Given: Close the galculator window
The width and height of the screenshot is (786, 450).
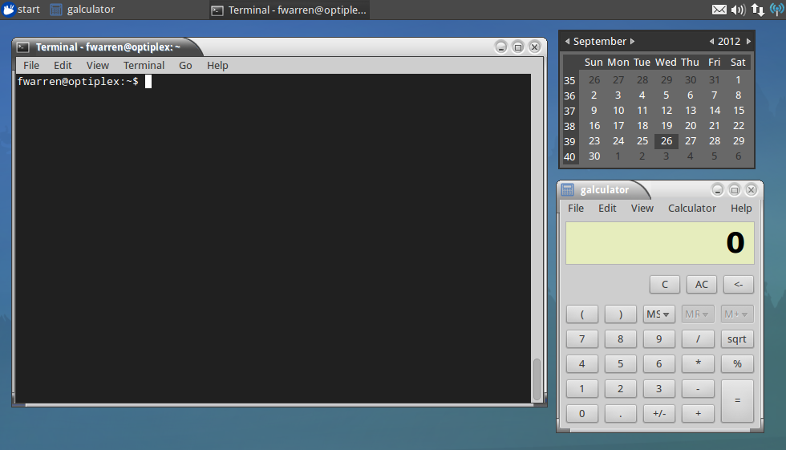Looking at the screenshot, I should click(x=751, y=190).
